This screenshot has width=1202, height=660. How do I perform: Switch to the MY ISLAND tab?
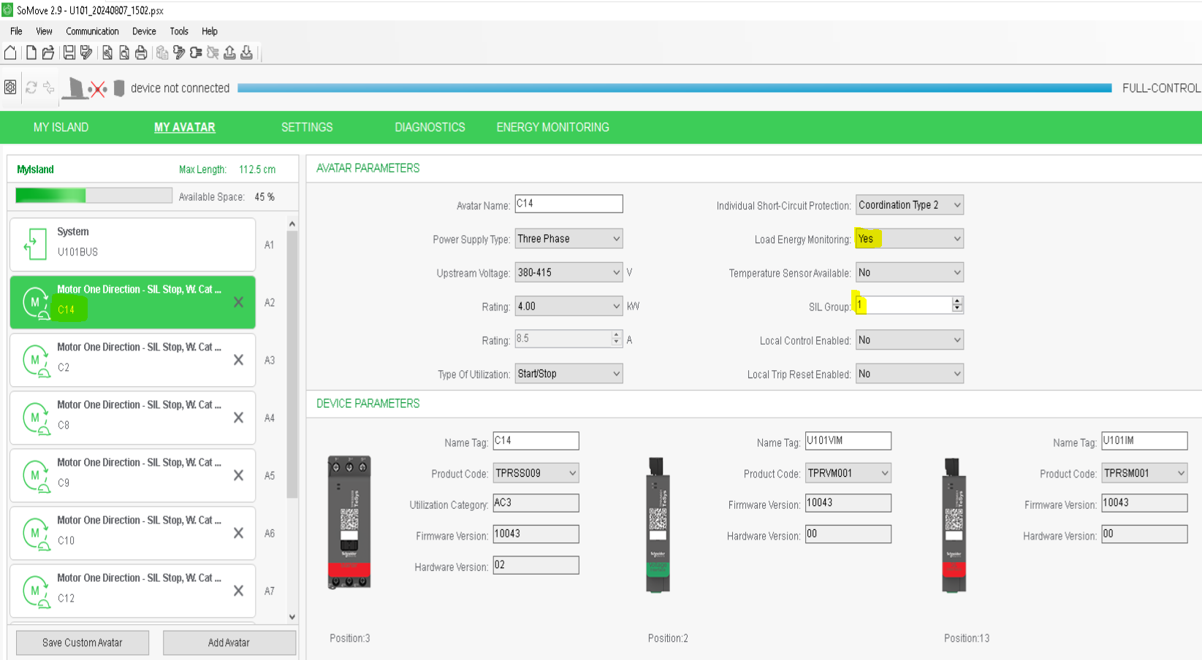[61, 127]
